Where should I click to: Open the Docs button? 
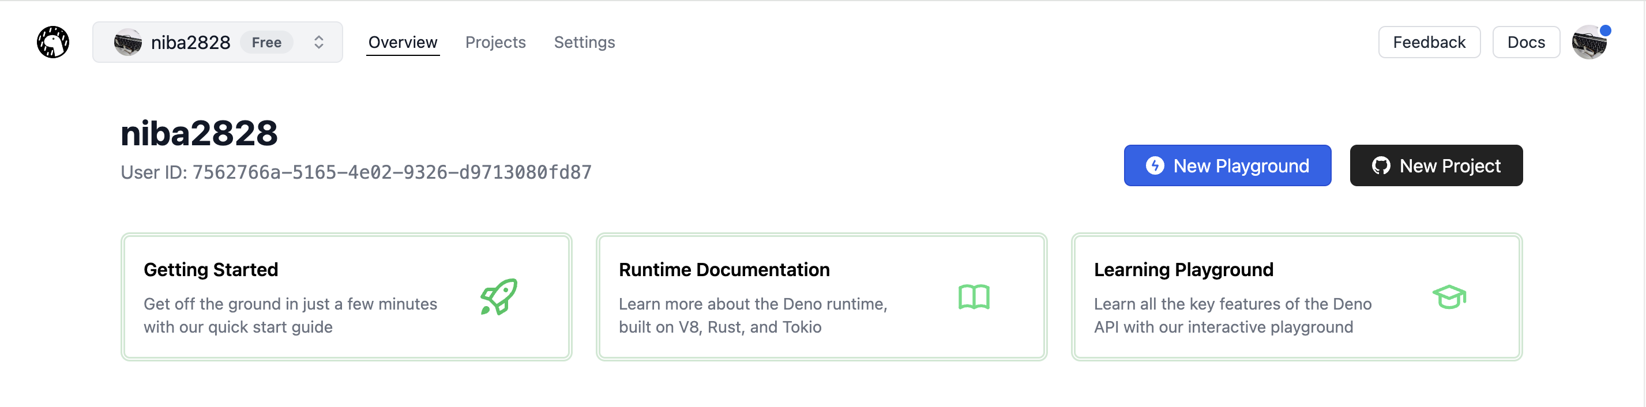(1525, 42)
